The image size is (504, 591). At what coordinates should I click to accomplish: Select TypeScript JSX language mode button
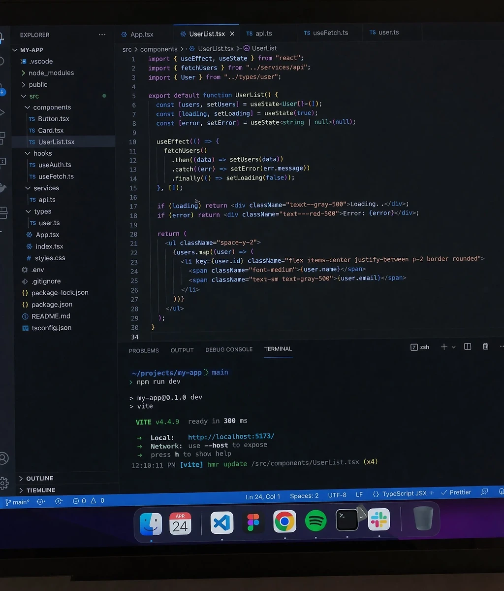[403, 493]
